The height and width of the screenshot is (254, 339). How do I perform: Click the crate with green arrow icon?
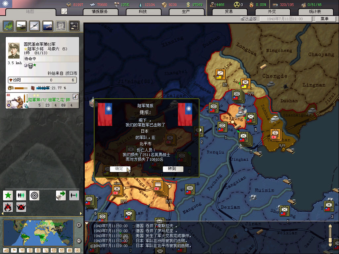point(61,195)
